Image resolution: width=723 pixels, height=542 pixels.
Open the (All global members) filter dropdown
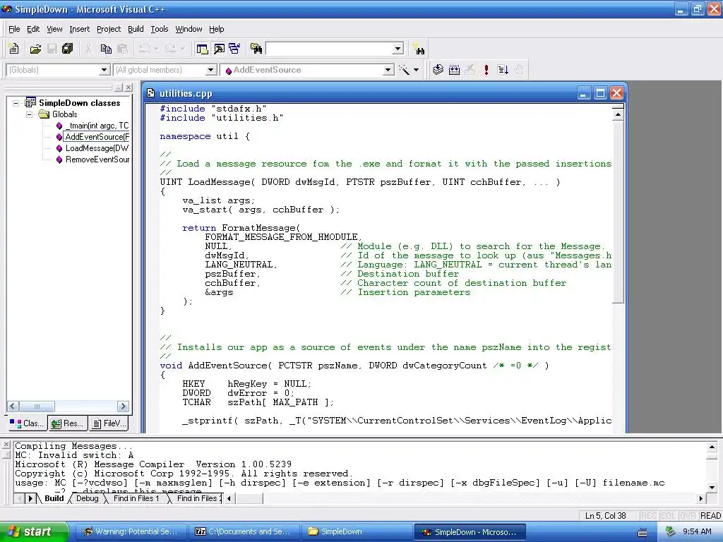pos(210,70)
